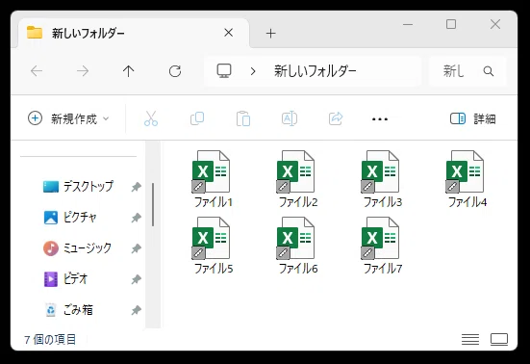This screenshot has height=364, width=530.
Task: Select the ファイル2 Excel shortcut
Action: coord(297,179)
